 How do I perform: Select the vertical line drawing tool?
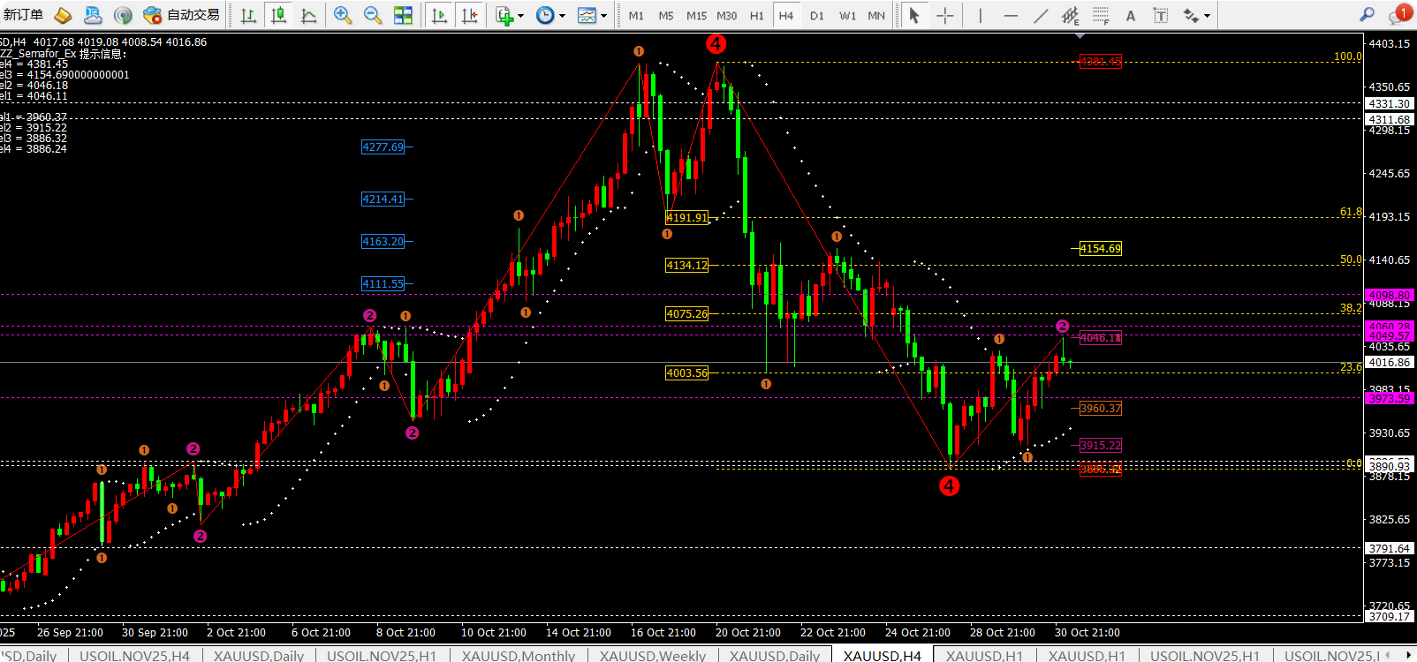point(980,15)
